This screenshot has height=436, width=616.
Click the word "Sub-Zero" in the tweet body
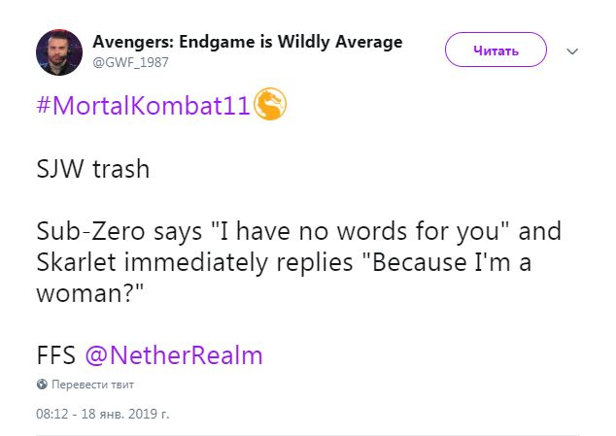[x=90, y=231]
